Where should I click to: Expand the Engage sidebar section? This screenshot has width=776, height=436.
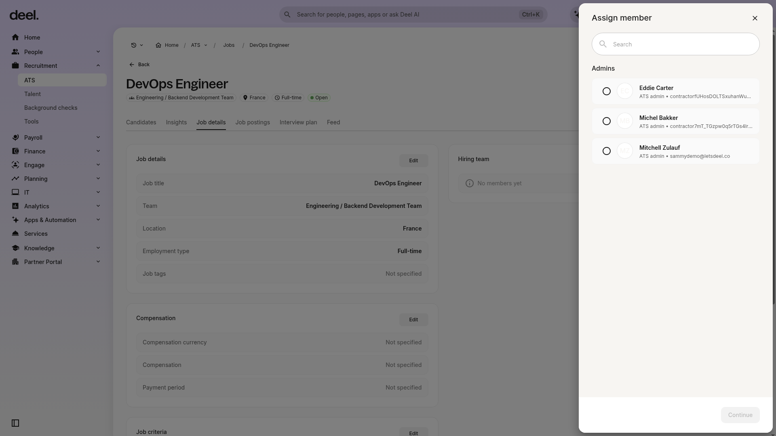pyautogui.click(x=98, y=165)
